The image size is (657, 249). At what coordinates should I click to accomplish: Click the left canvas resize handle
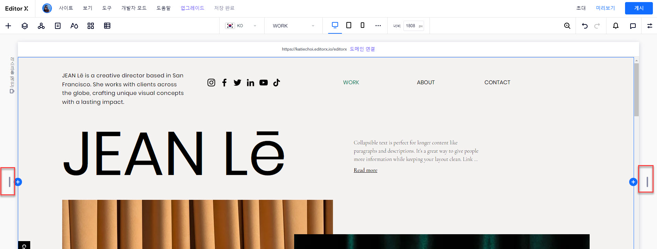click(x=9, y=182)
